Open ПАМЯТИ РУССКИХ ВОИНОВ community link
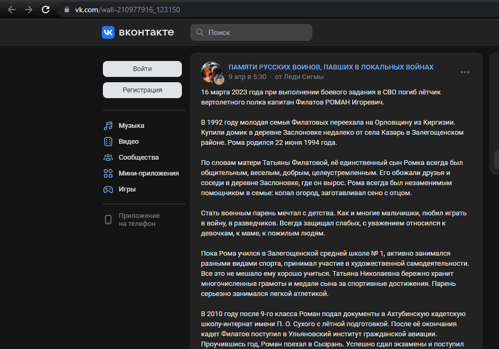Screen dimensions: 499x349 (331, 67)
